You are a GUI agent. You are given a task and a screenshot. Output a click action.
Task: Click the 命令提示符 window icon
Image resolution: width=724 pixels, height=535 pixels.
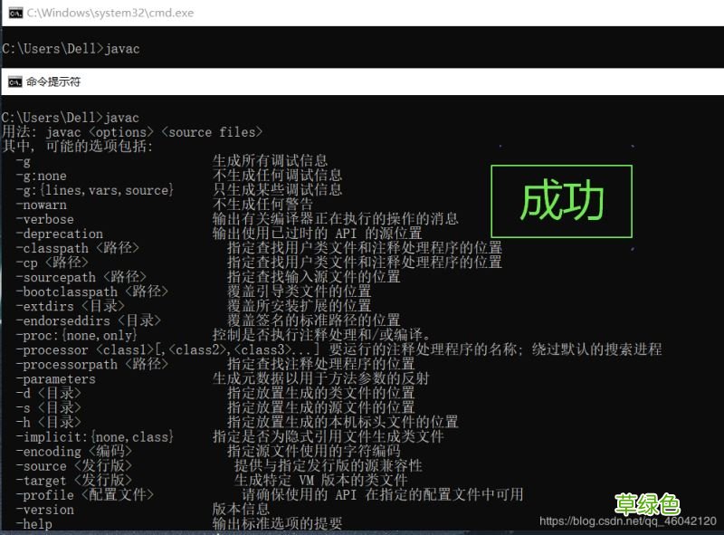[x=13, y=81]
